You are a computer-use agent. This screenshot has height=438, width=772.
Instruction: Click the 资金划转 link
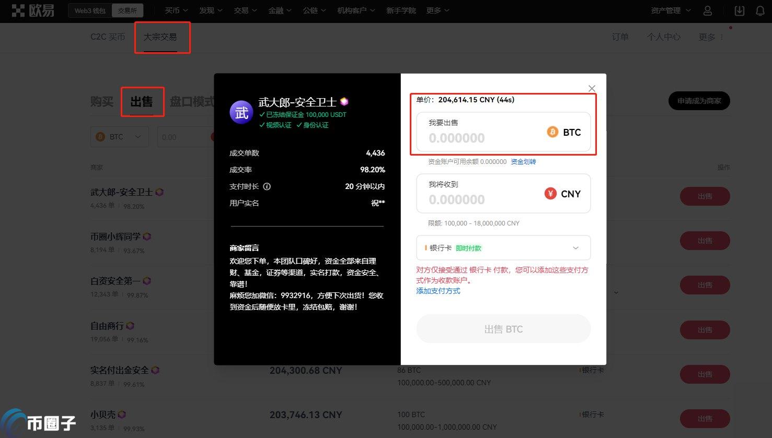523,162
